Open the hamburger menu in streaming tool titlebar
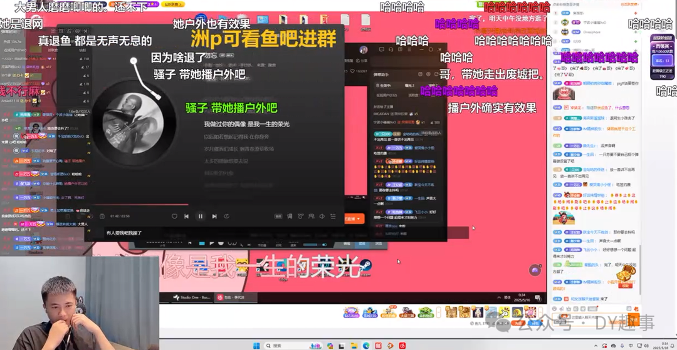Image resolution: width=677 pixels, height=350 pixels. pos(409,49)
